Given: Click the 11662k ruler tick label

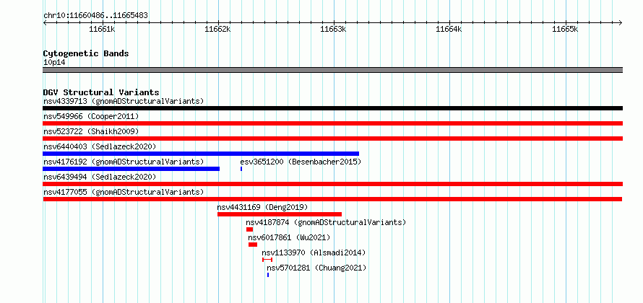Looking at the screenshot, I should 217,29.
